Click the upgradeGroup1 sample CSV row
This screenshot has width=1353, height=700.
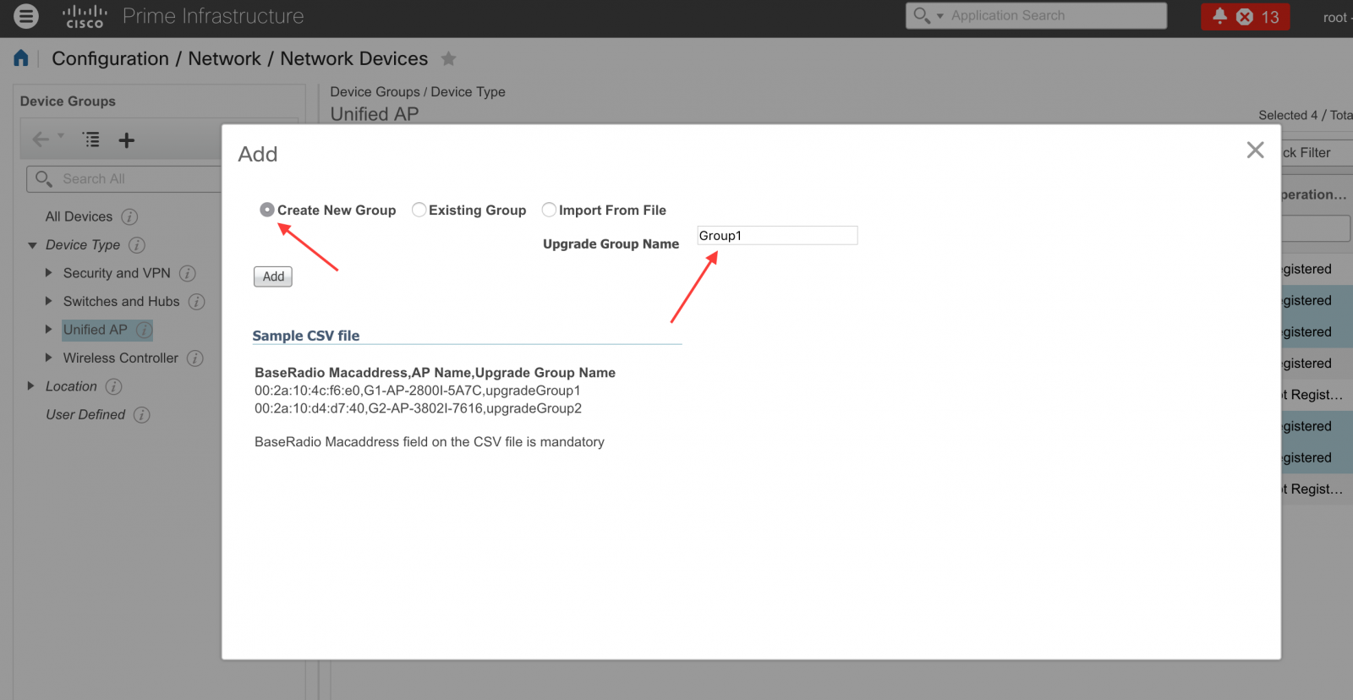[418, 391]
